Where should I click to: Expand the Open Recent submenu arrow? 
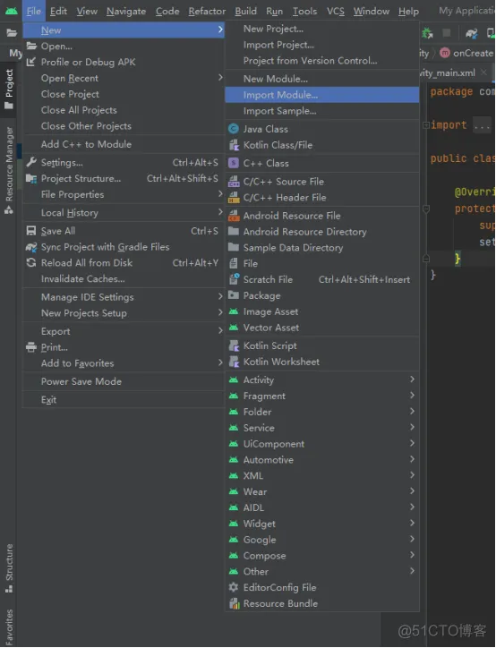220,78
